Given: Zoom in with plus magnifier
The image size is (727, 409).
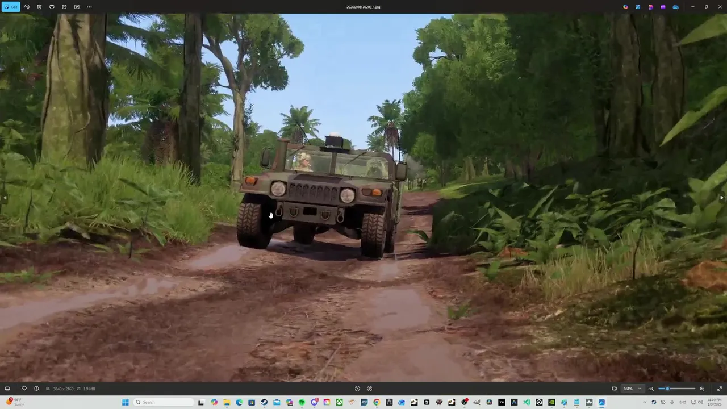Looking at the screenshot, I should pyautogui.click(x=702, y=389).
